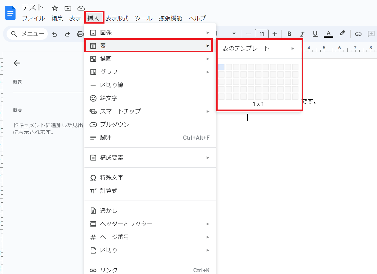Open the 表示形式 menu
The width and height of the screenshot is (377, 274).
click(117, 18)
